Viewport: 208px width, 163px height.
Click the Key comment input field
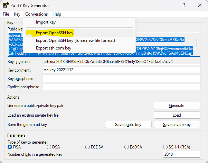122,70
